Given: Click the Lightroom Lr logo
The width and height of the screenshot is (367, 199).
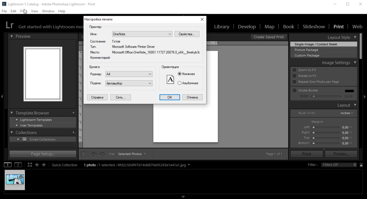Looking at the screenshot, I should [9, 25].
